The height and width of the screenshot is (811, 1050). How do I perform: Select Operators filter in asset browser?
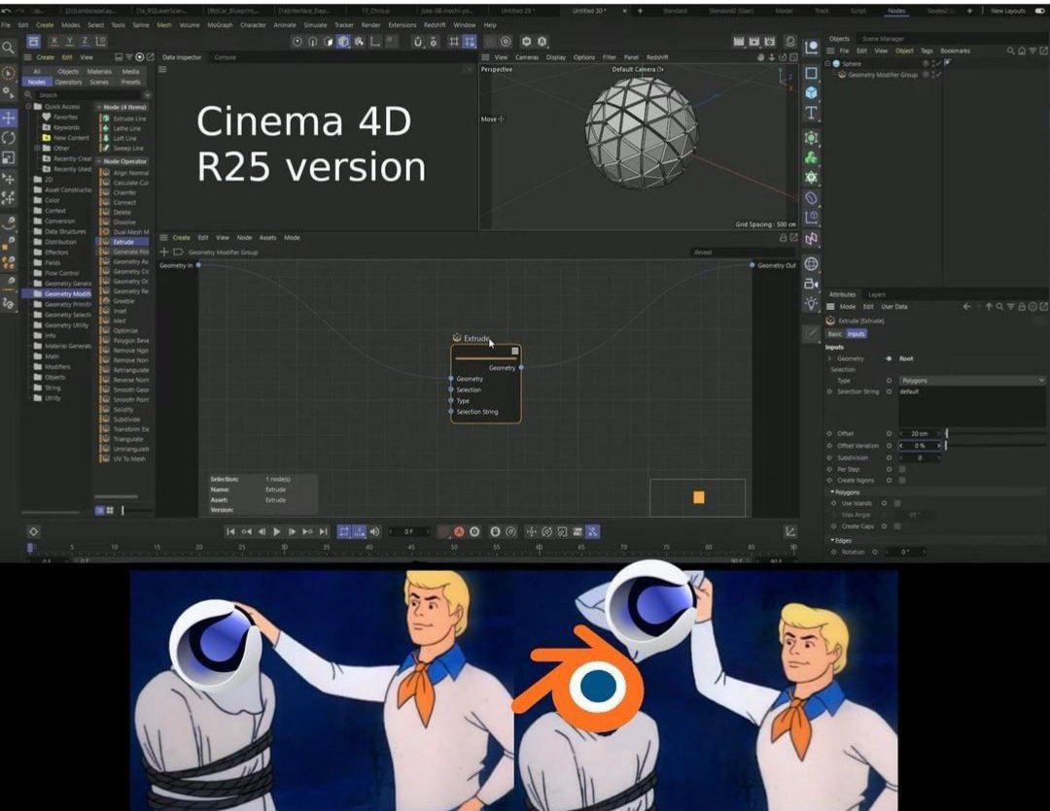pos(68,82)
